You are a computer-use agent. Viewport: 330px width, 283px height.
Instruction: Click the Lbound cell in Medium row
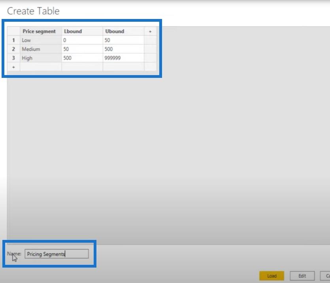click(x=82, y=49)
